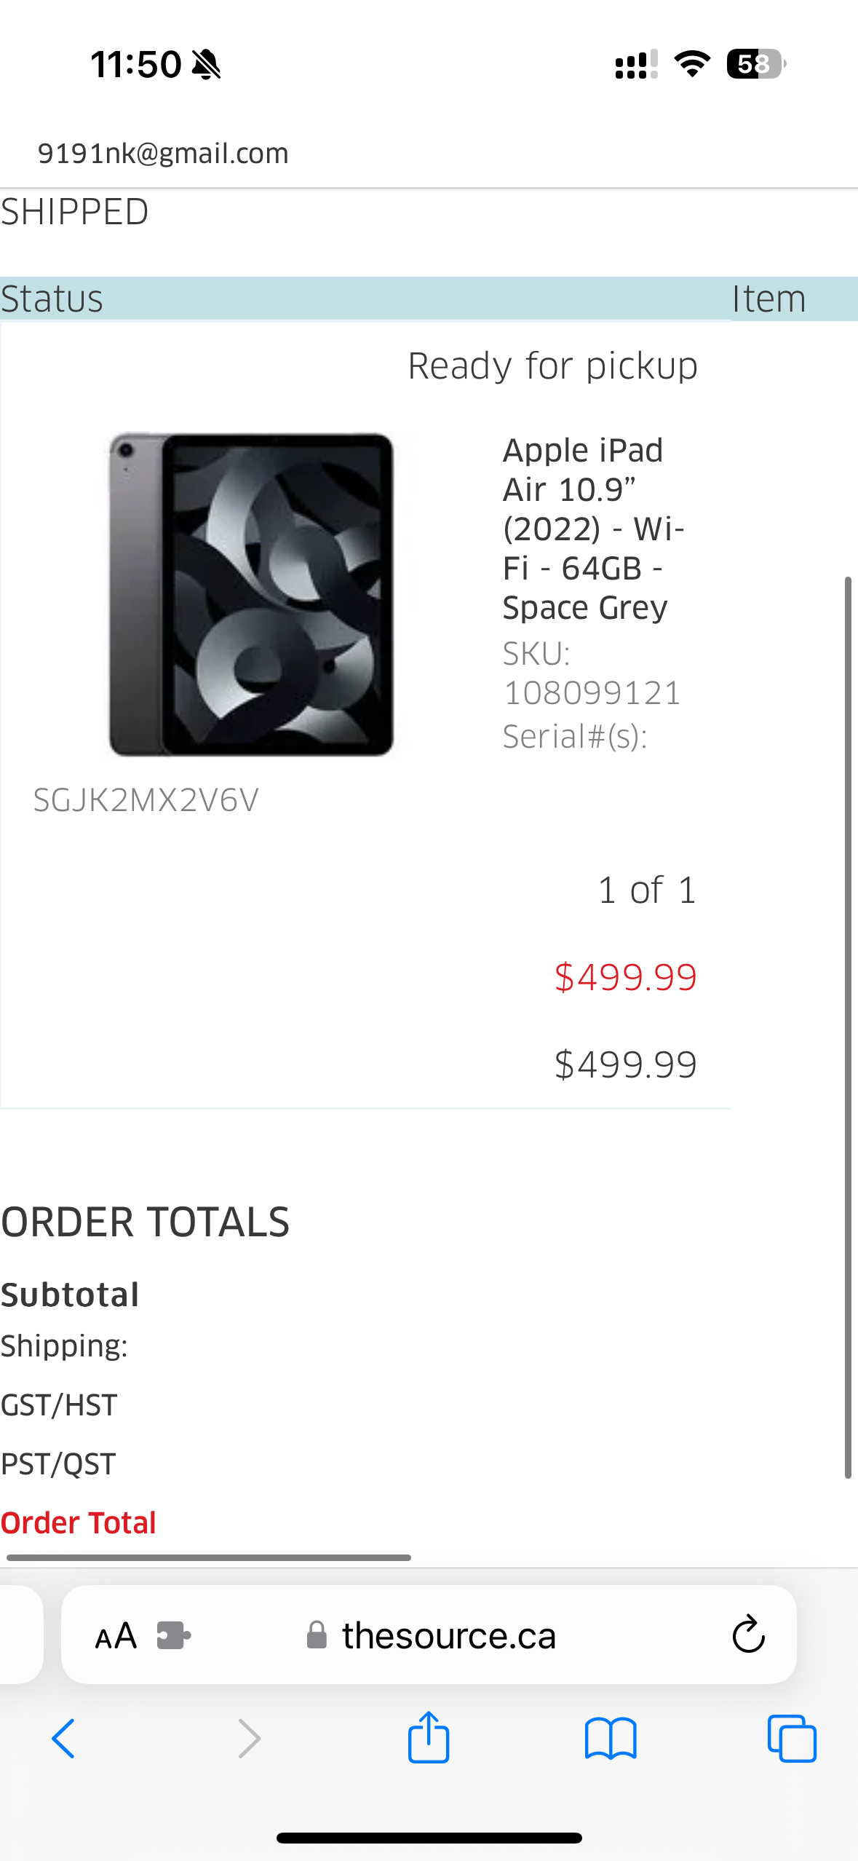Tap the red $499.99 price
858x1861 pixels.
626,977
